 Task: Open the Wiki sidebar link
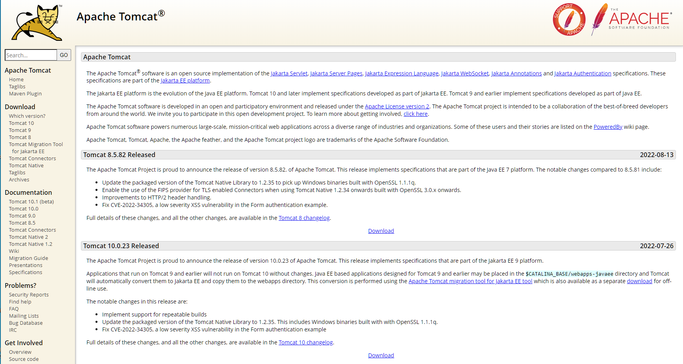[x=14, y=251]
